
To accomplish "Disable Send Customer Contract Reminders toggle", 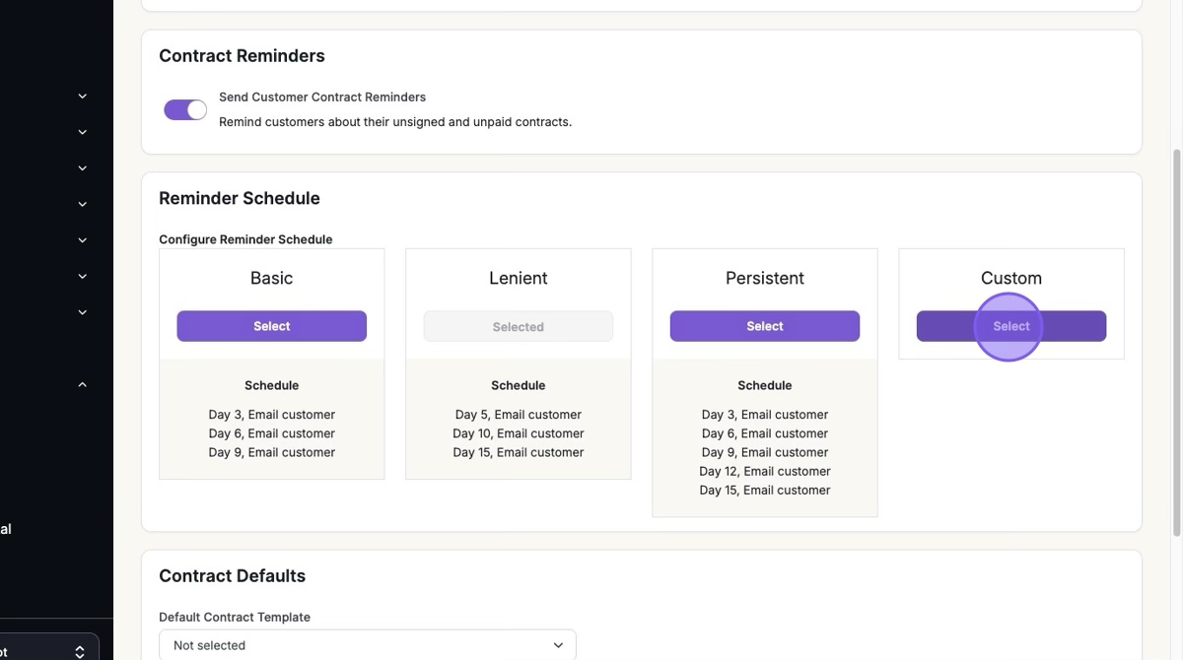I will coord(185,109).
